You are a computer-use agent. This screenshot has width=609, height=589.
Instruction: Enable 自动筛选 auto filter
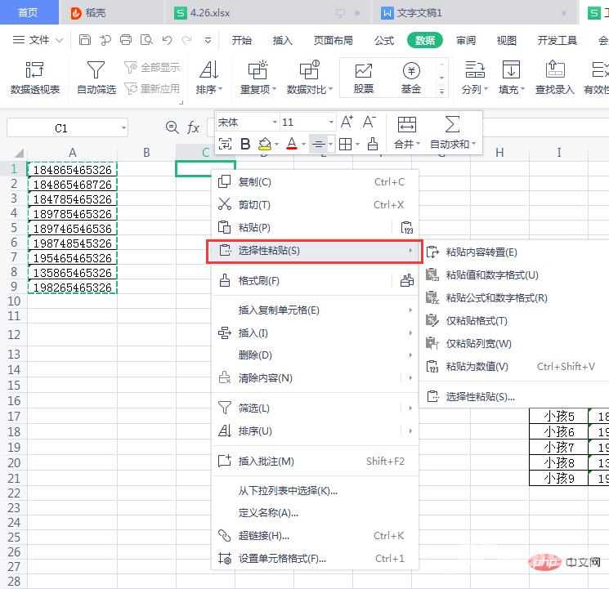(x=96, y=71)
